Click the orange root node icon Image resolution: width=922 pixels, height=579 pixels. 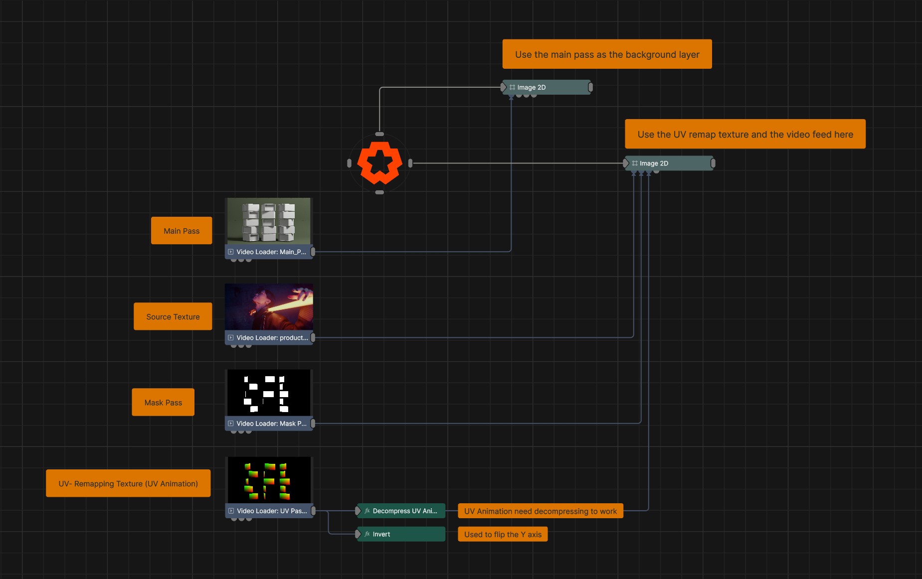379,163
